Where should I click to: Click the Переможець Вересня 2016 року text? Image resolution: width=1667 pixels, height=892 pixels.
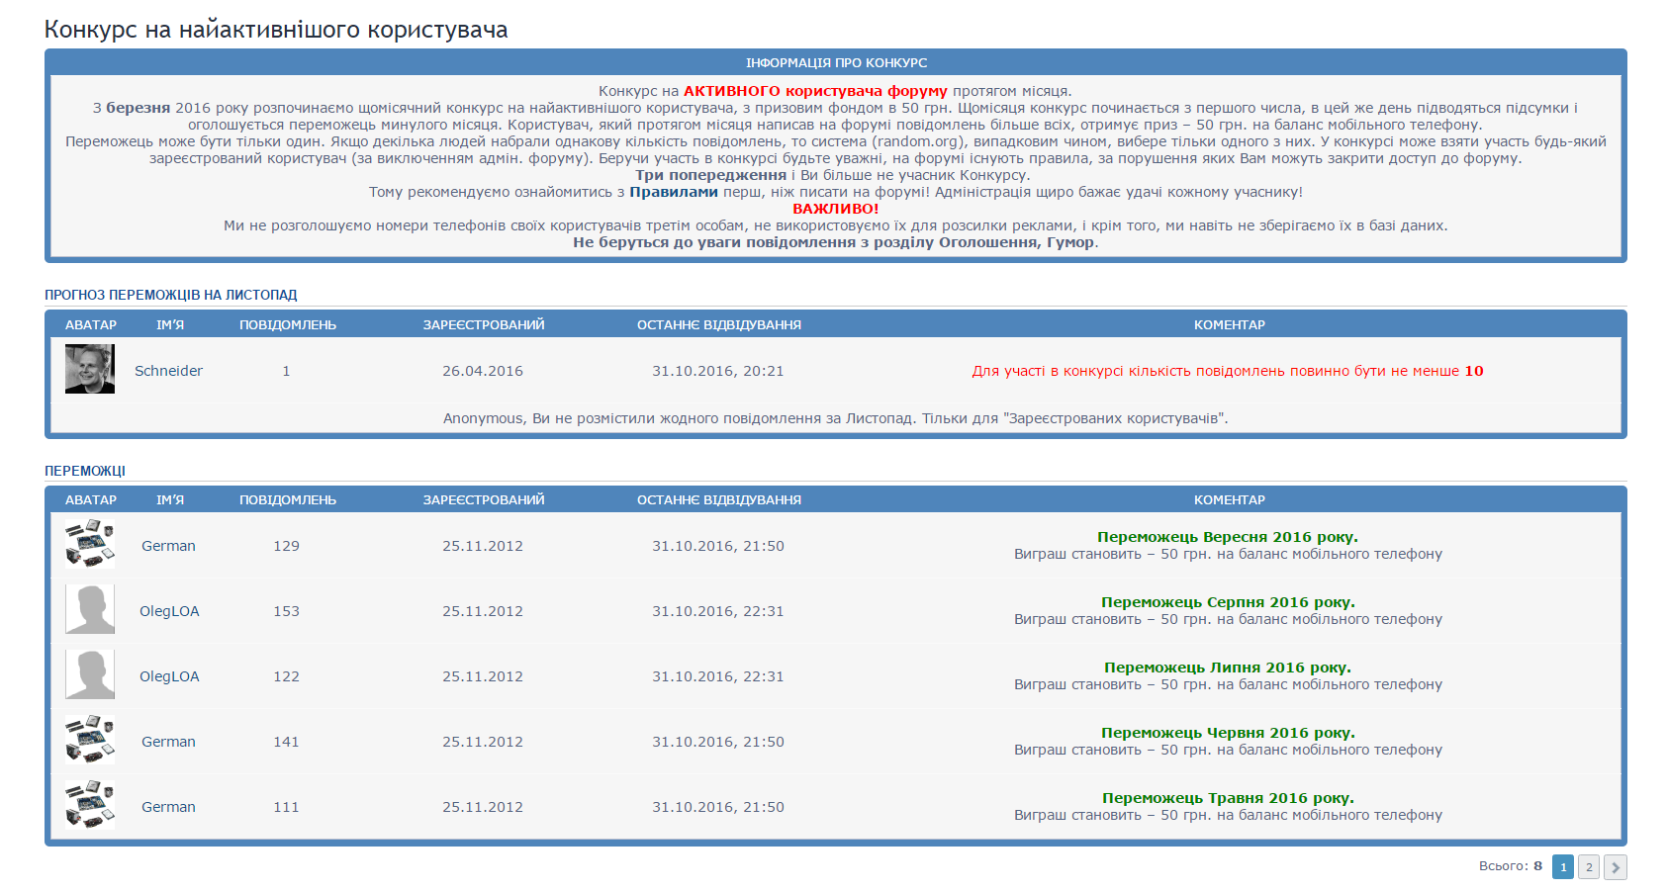1227,537
